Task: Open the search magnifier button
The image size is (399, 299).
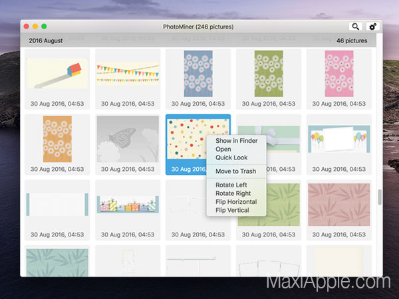Action: tap(355, 27)
